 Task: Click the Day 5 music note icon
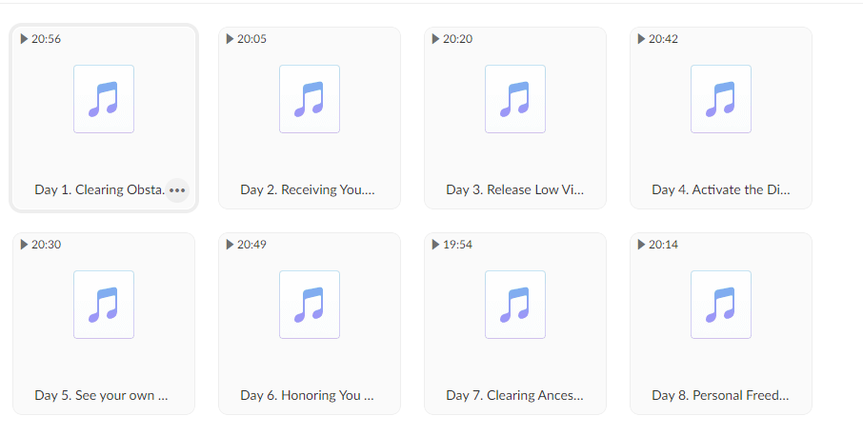(x=104, y=305)
